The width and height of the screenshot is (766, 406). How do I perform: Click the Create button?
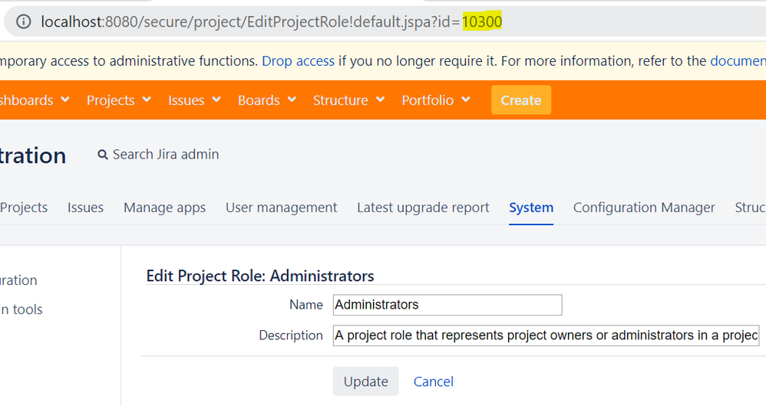point(520,100)
